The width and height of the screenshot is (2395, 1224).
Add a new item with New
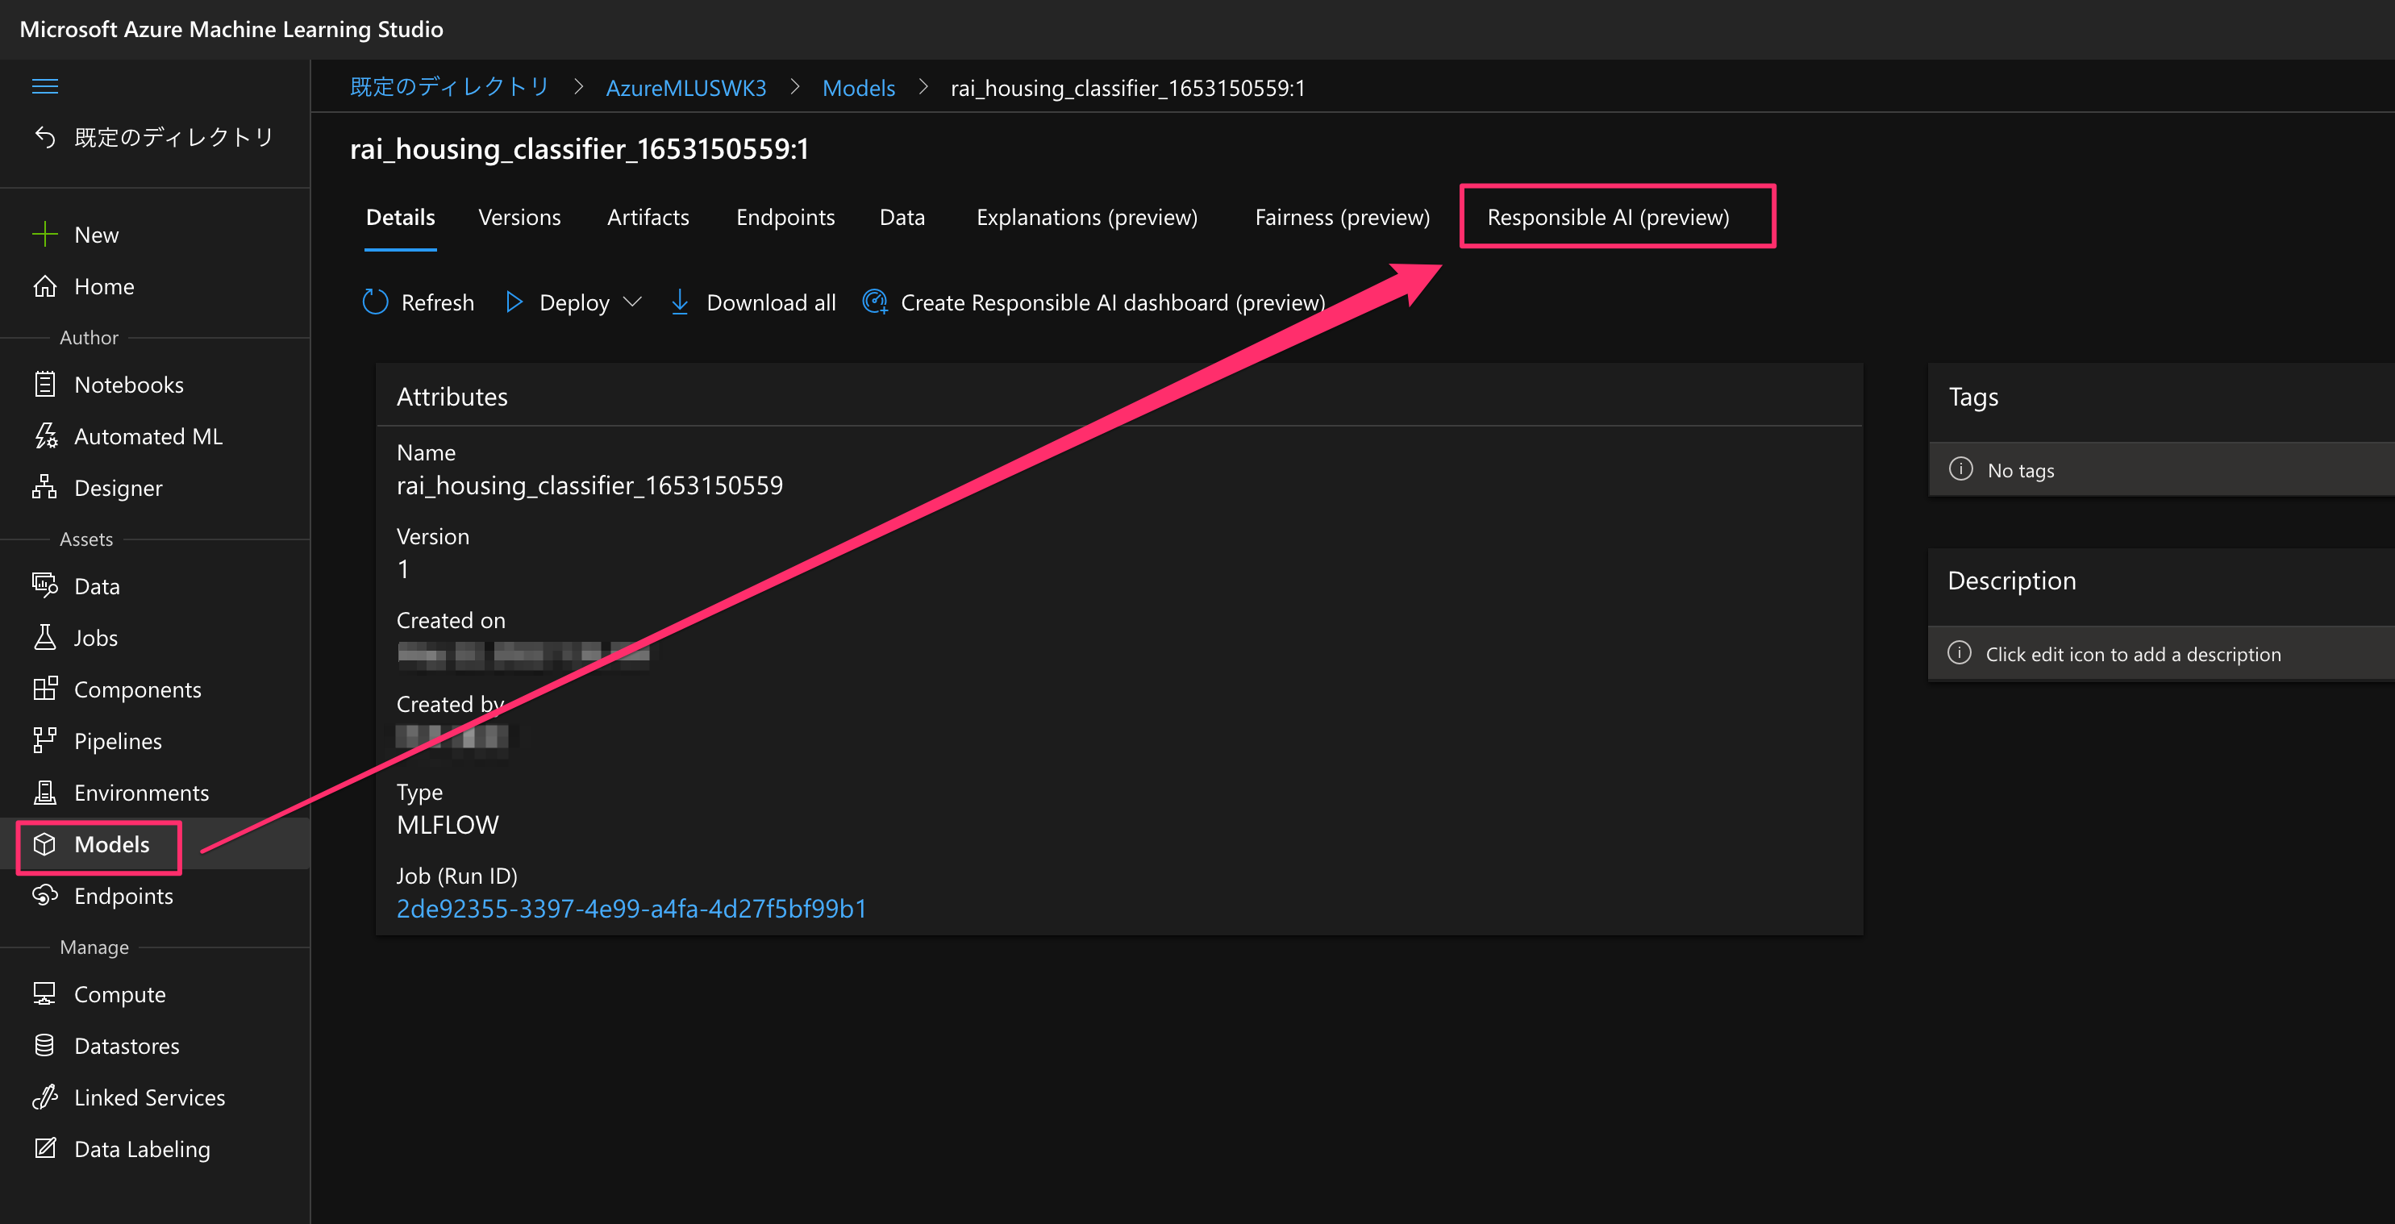[x=95, y=234]
